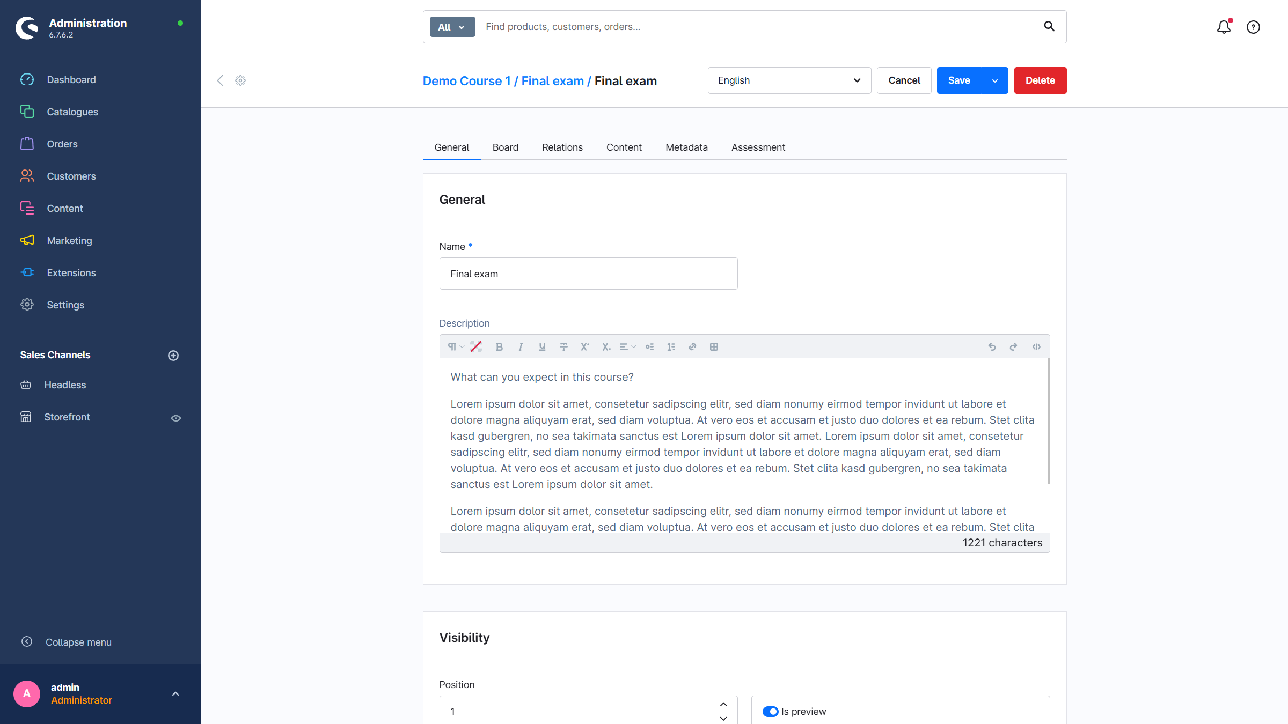
Task: Increase Position value with up arrow
Action: click(x=723, y=704)
